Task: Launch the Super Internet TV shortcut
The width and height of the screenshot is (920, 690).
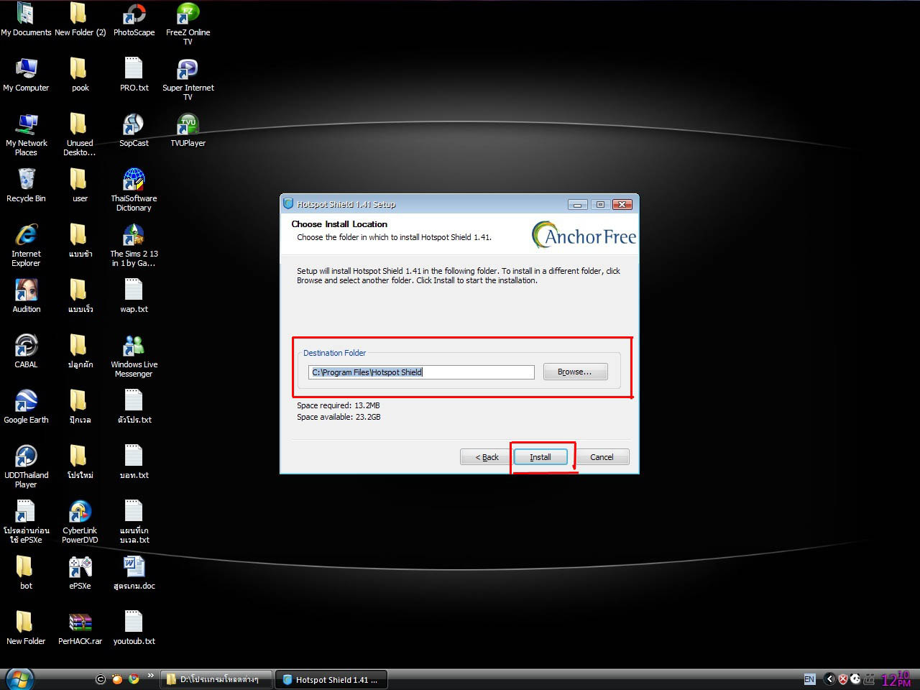Action: pos(188,79)
